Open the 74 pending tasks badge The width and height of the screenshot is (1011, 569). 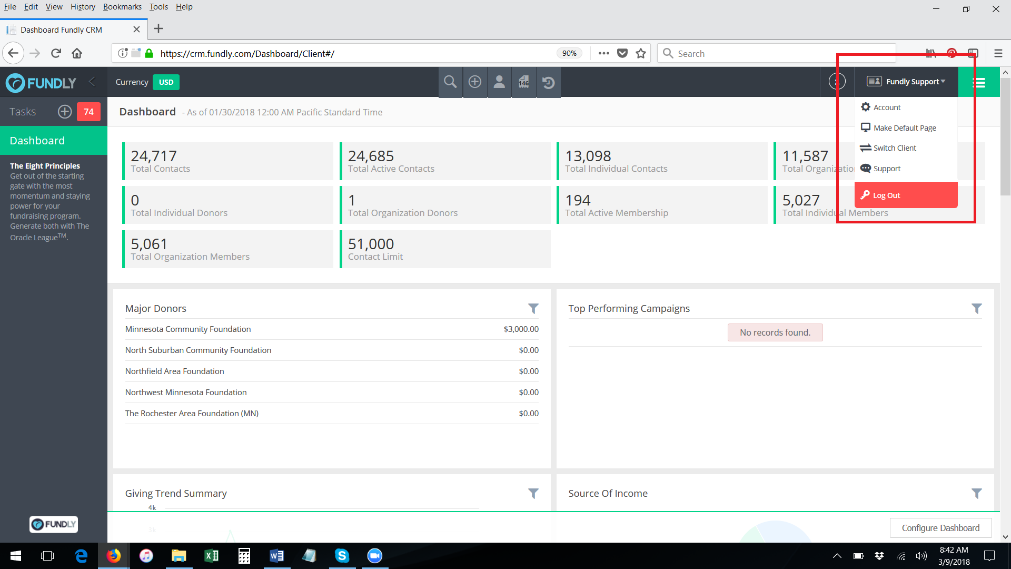88,112
